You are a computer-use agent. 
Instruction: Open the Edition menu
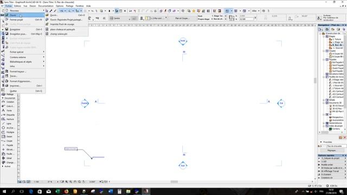click(x=17, y=6)
